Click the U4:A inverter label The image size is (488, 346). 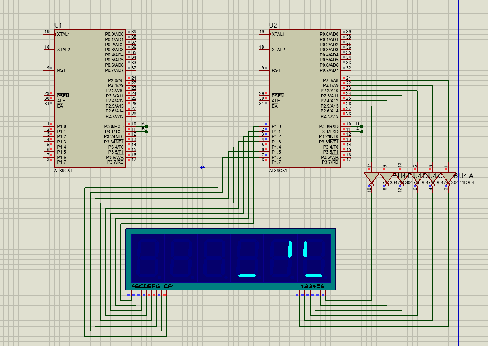(466, 176)
